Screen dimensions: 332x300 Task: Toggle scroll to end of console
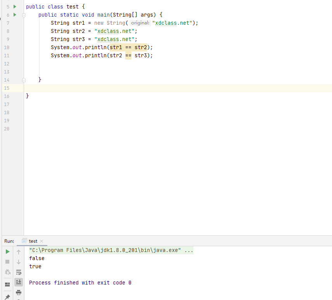pyautogui.click(x=19, y=282)
